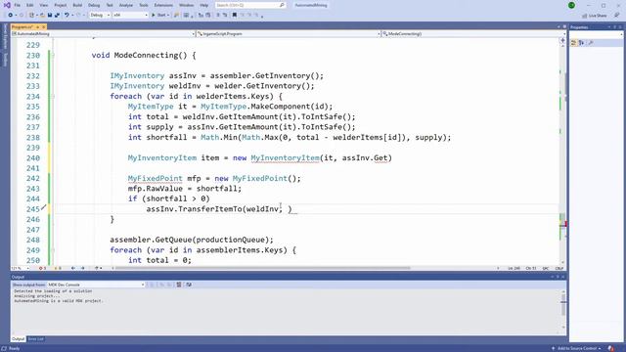Open the Build menu
Image resolution: width=626 pixels, height=352 pixels.
77,5
